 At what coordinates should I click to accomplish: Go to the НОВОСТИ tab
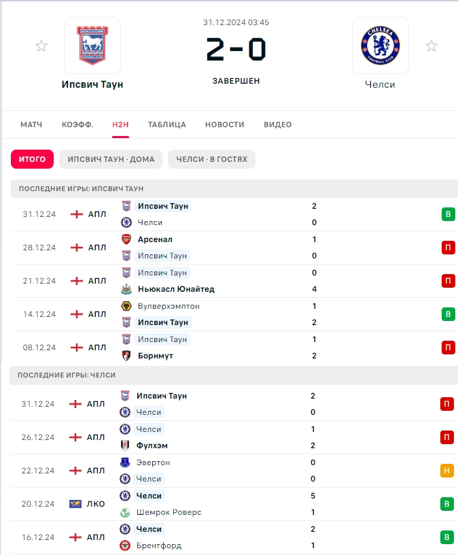tap(224, 124)
